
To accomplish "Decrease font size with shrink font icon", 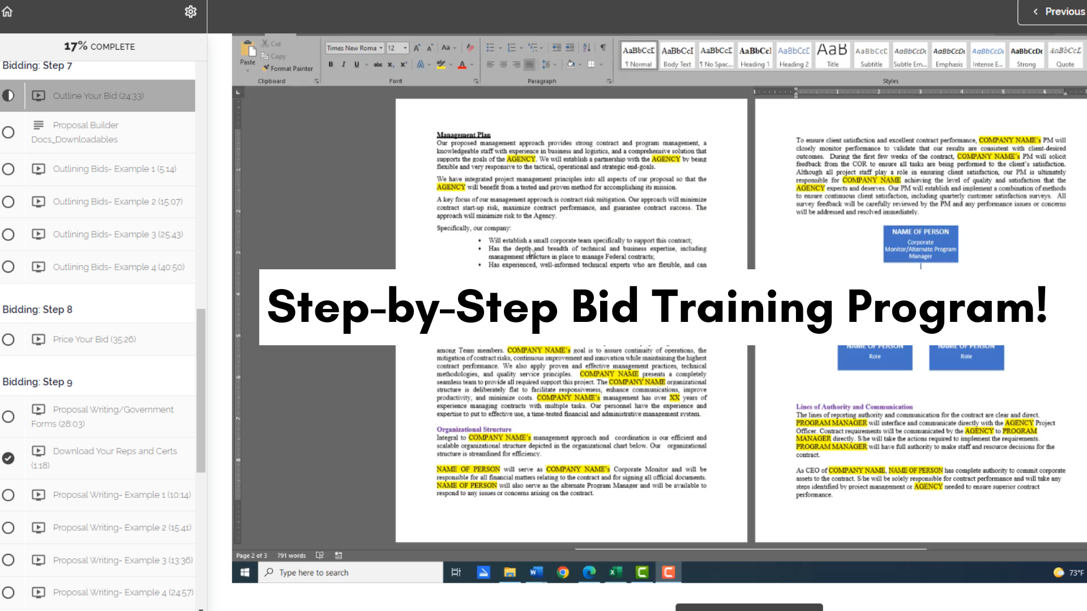I will click(430, 48).
